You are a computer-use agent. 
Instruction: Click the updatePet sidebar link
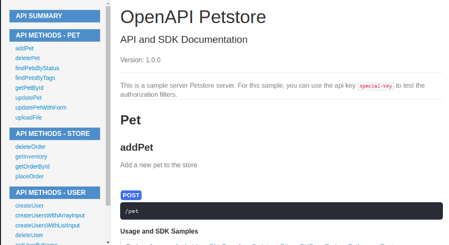coord(29,98)
